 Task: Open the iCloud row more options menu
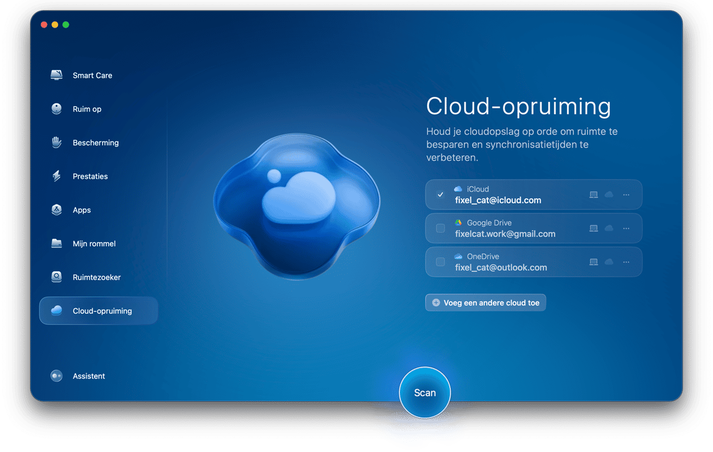(626, 195)
